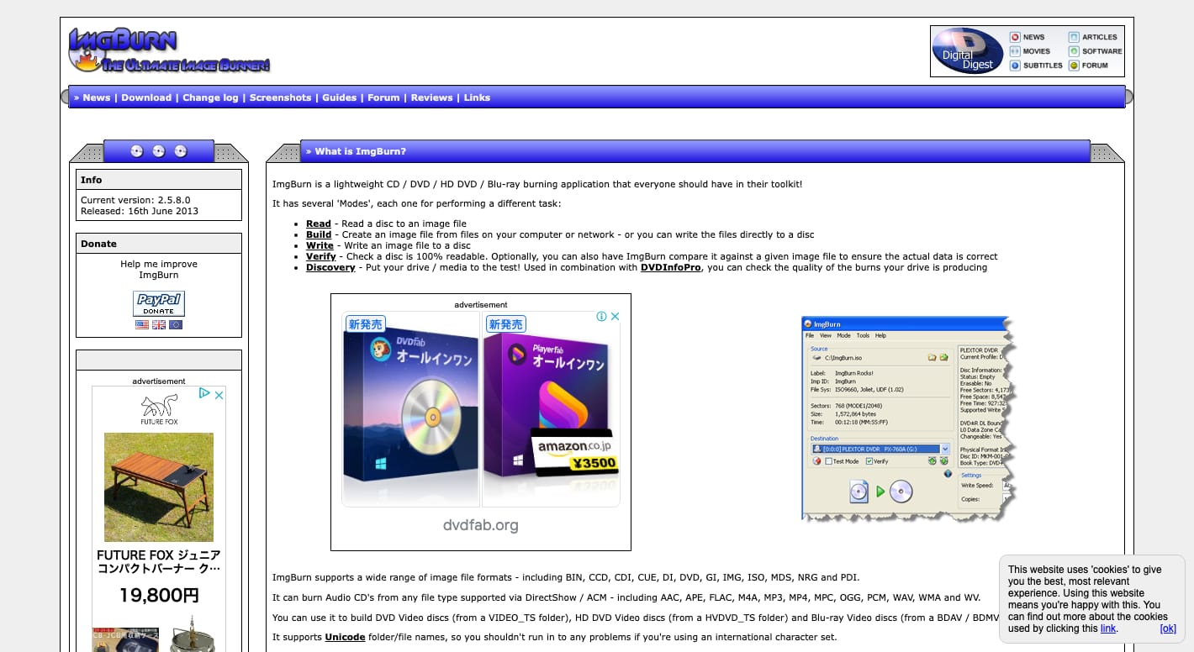This screenshot has width=1194, height=652.
Task: Go to News in navigation bar
Action: coord(97,97)
